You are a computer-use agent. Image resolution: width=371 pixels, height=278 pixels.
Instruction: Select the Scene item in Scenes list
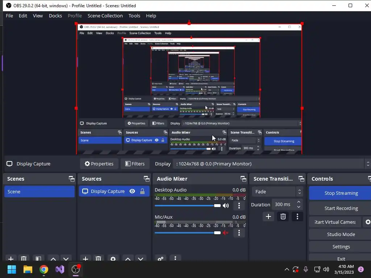coord(39,191)
